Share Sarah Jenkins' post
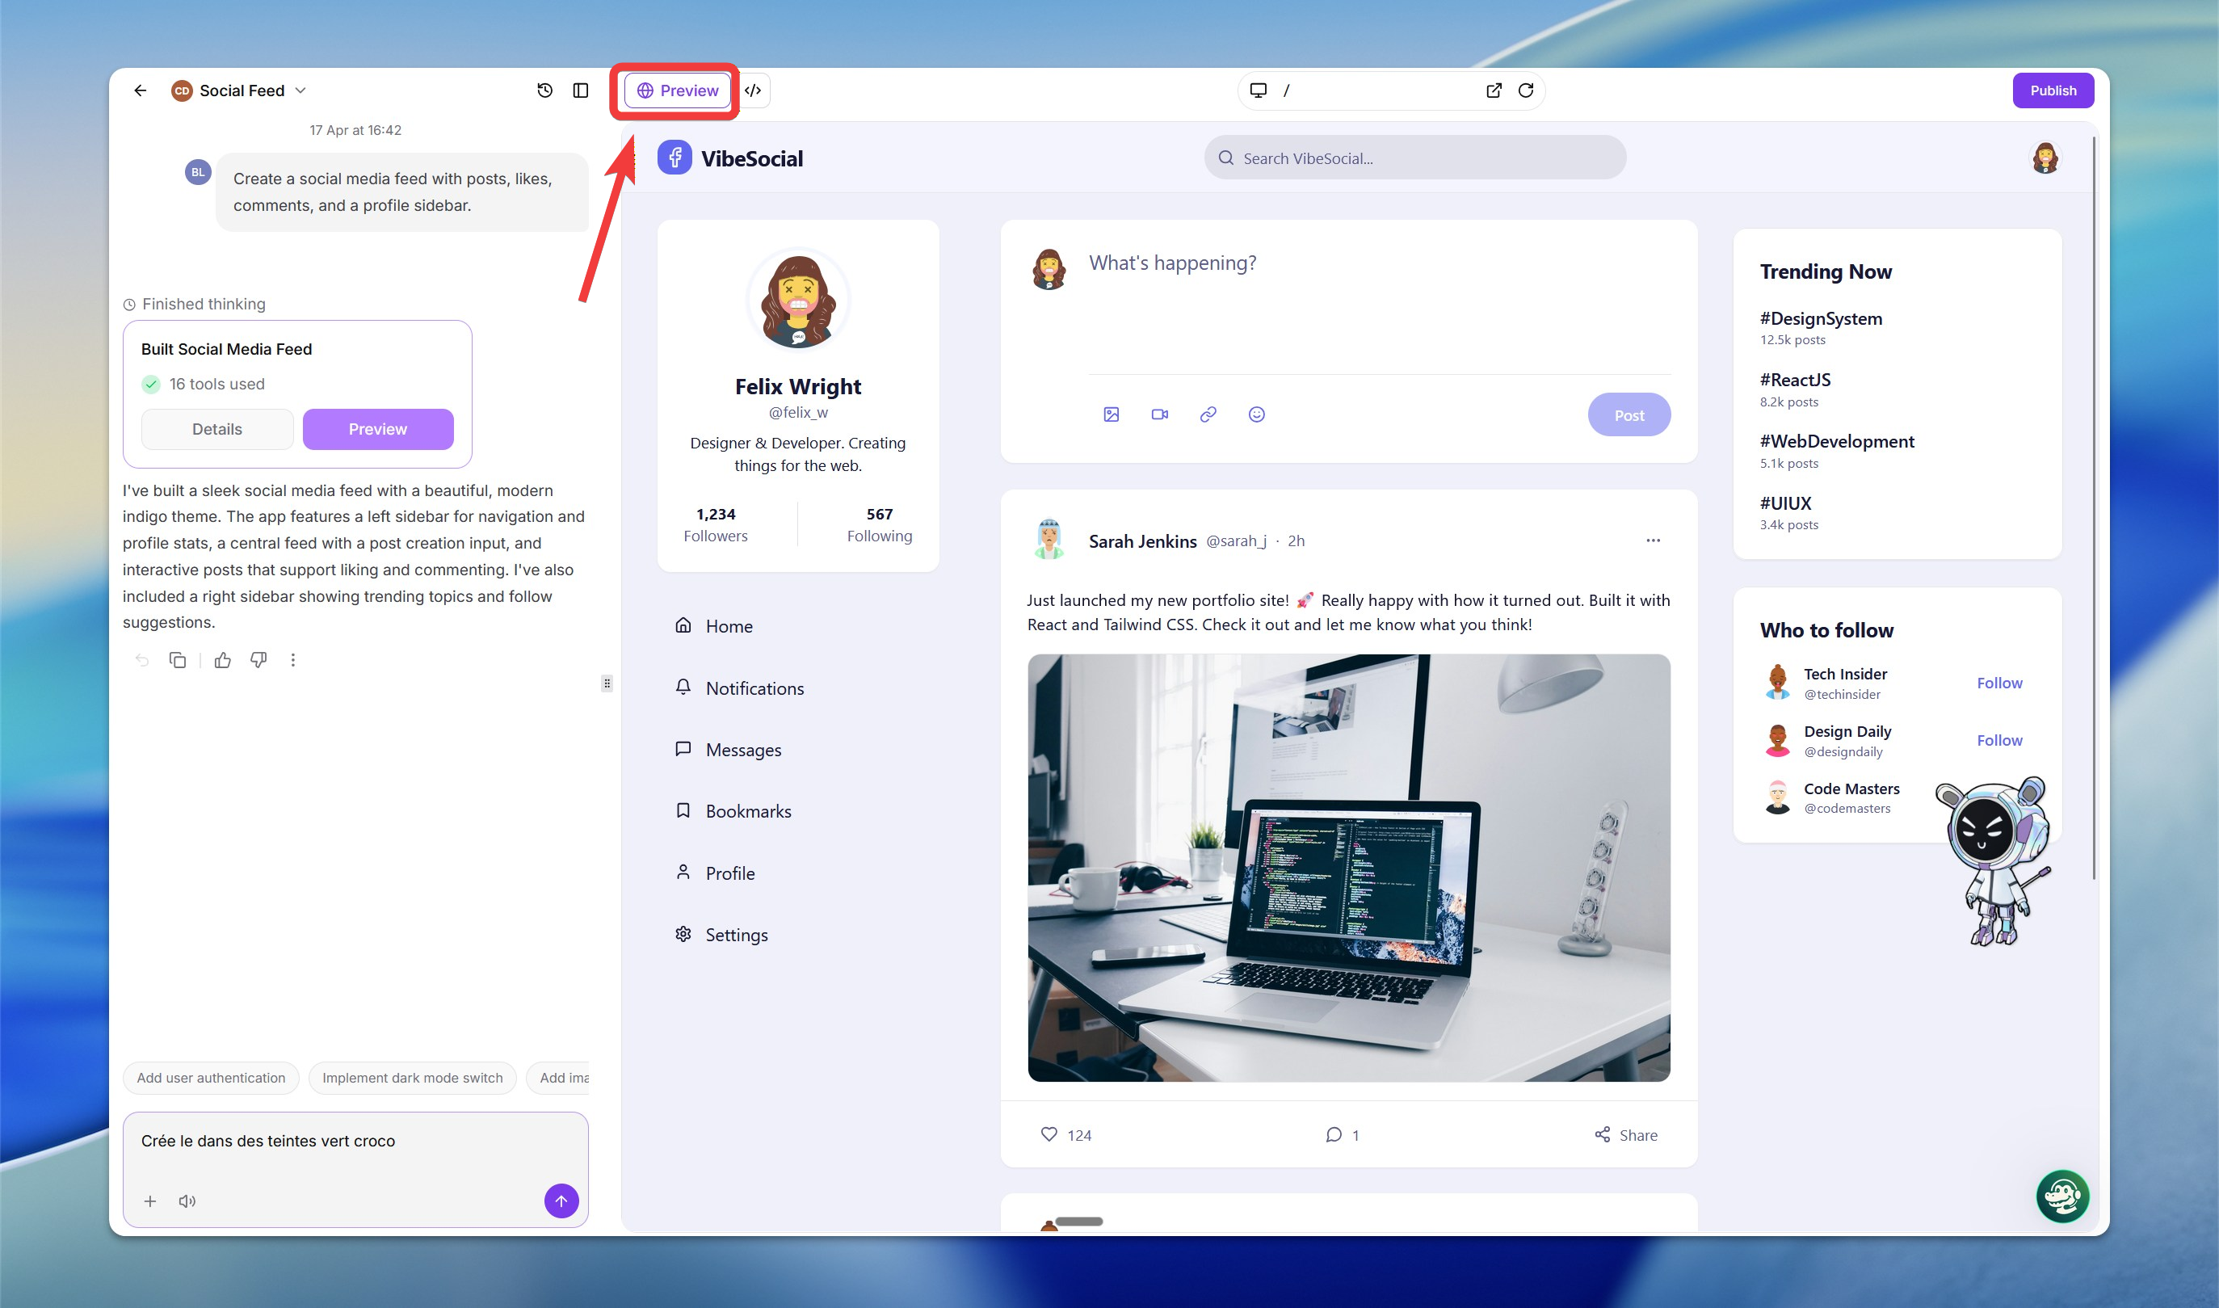 pyautogui.click(x=1625, y=1134)
